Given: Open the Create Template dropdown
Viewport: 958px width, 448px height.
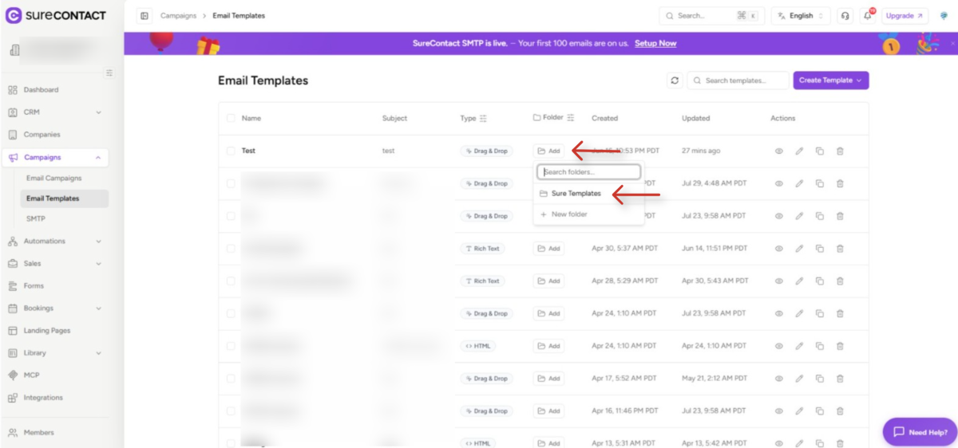Looking at the screenshot, I should (831, 81).
